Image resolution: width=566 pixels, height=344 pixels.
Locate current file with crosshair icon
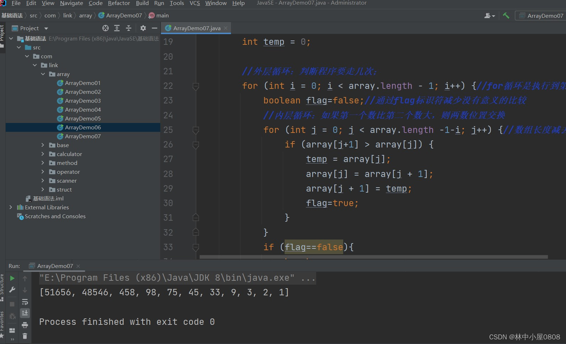(106, 28)
